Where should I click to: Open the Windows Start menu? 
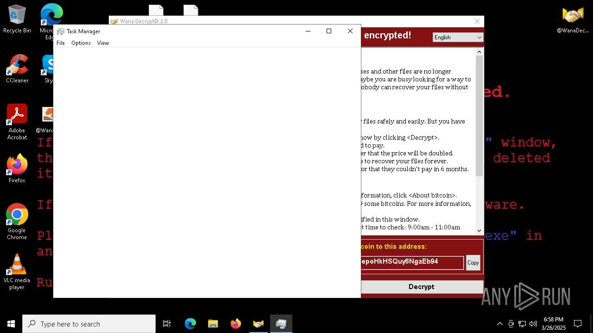(11, 324)
